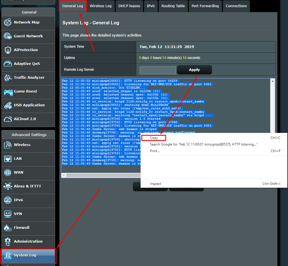The width and height of the screenshot is (288, 266).
Task: Open Traffic Analyzer chart icon
Action: pos(8,78)
